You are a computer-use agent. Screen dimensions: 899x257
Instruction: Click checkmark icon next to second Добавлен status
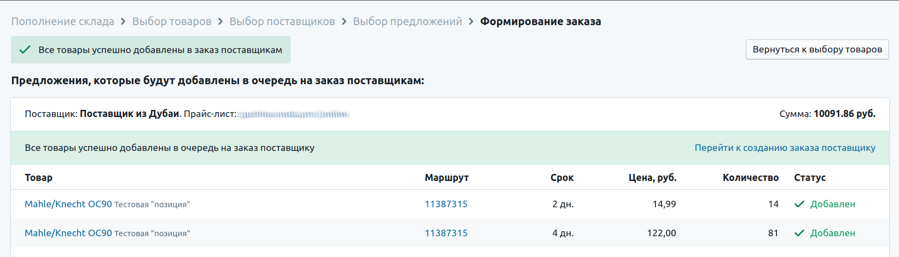pyautogui.click(x=799, y=233)
